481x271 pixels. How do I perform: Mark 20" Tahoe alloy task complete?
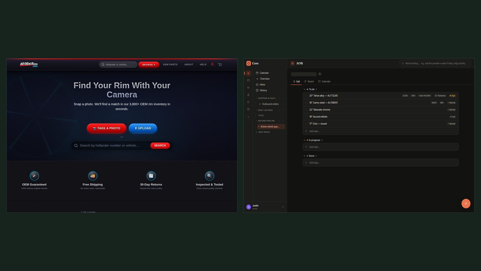click(306, 96)
